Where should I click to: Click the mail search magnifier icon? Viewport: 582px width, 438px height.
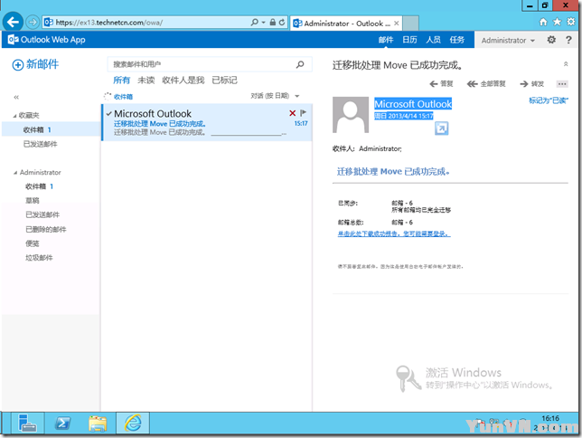(300, 64)
